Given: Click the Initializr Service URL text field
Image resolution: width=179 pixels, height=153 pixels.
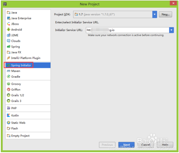Looking at the screenshot, I should (x=127, y=30).
